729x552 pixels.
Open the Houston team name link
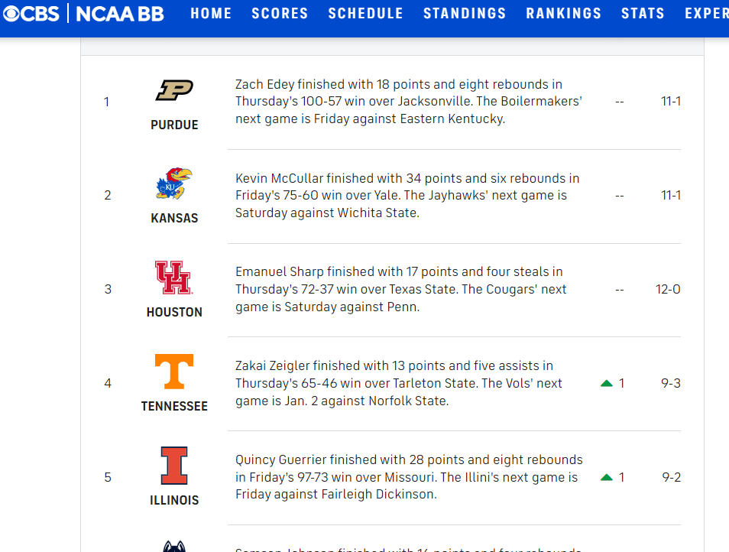[174, 312]
